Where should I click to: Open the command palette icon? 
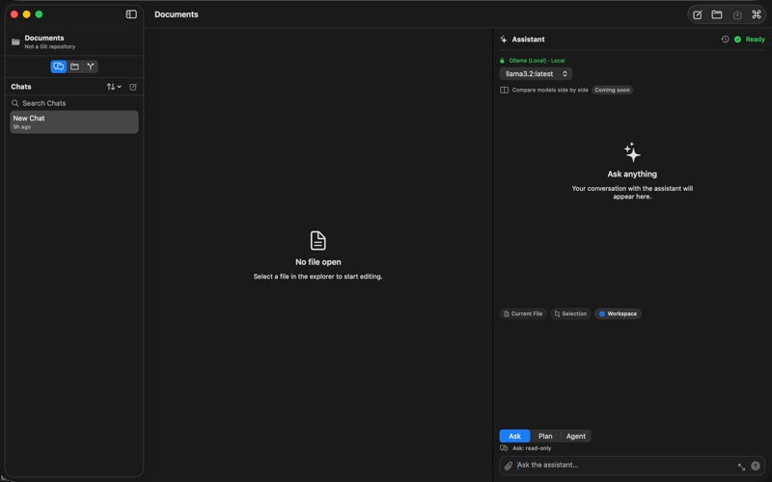coord(757,14)
